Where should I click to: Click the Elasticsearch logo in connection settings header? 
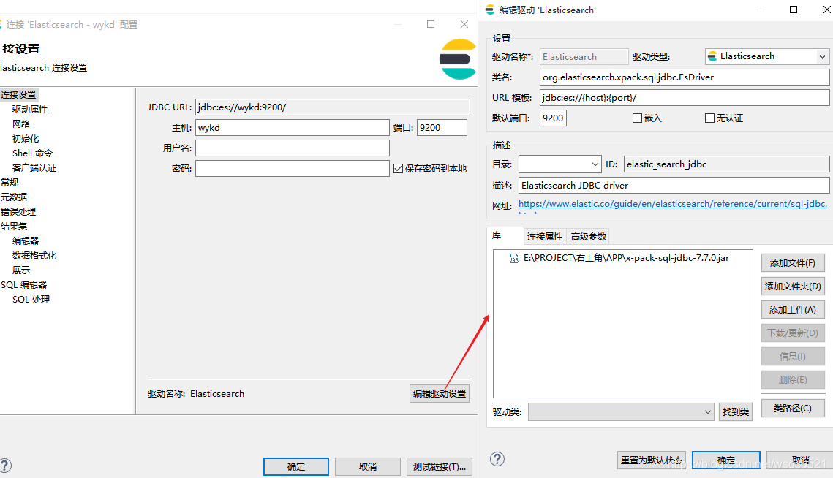pos(457,59)
